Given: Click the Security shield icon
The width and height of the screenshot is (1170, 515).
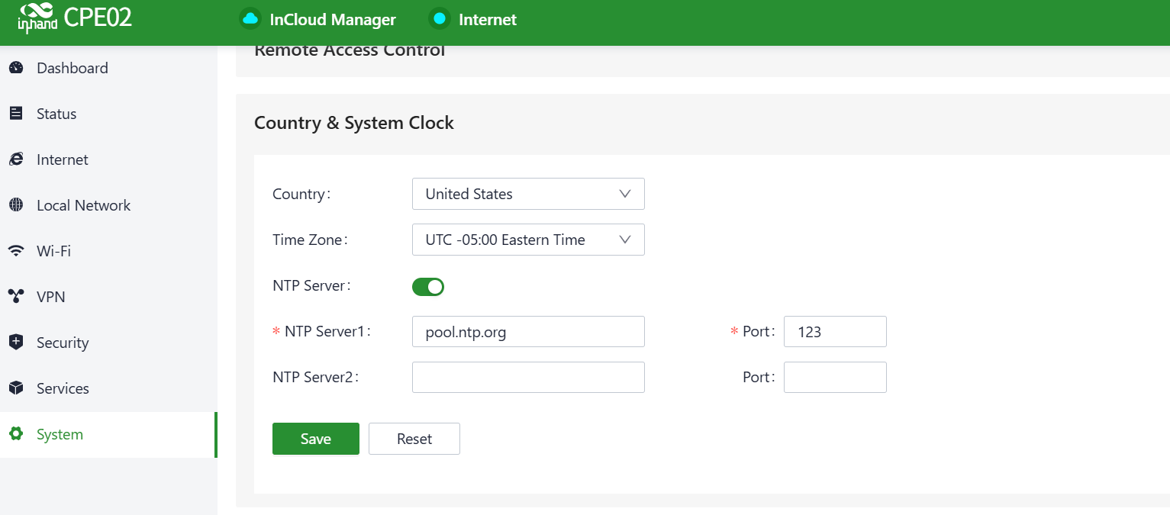Looking at the screenshot, I should tap(16, 343).
